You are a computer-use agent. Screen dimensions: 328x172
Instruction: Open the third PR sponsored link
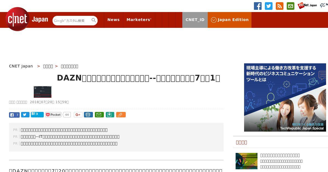coord(69,144)
